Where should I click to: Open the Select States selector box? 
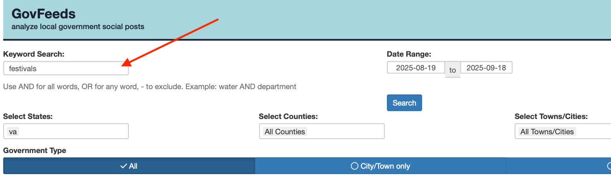[x=66, y=131]
